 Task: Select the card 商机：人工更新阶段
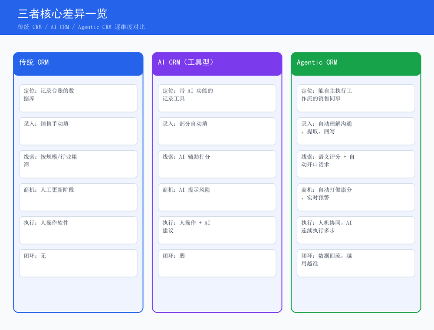pyautogui.click(x=78, y=197)
